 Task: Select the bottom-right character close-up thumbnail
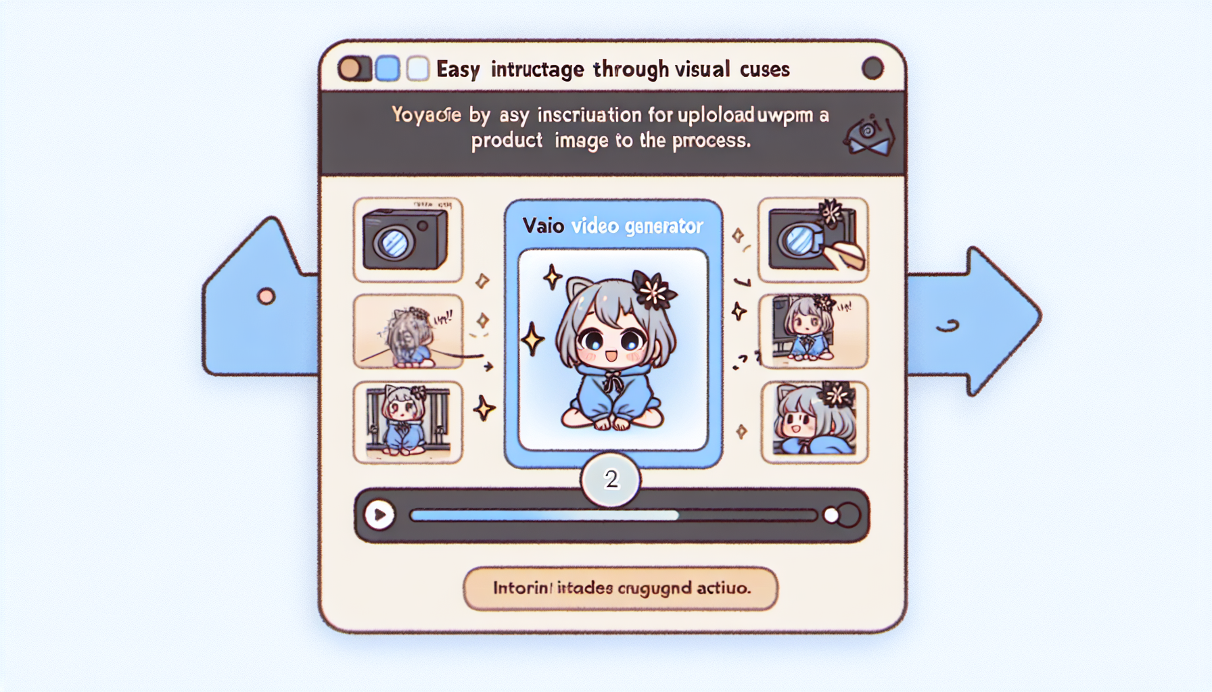coord(814,422)
